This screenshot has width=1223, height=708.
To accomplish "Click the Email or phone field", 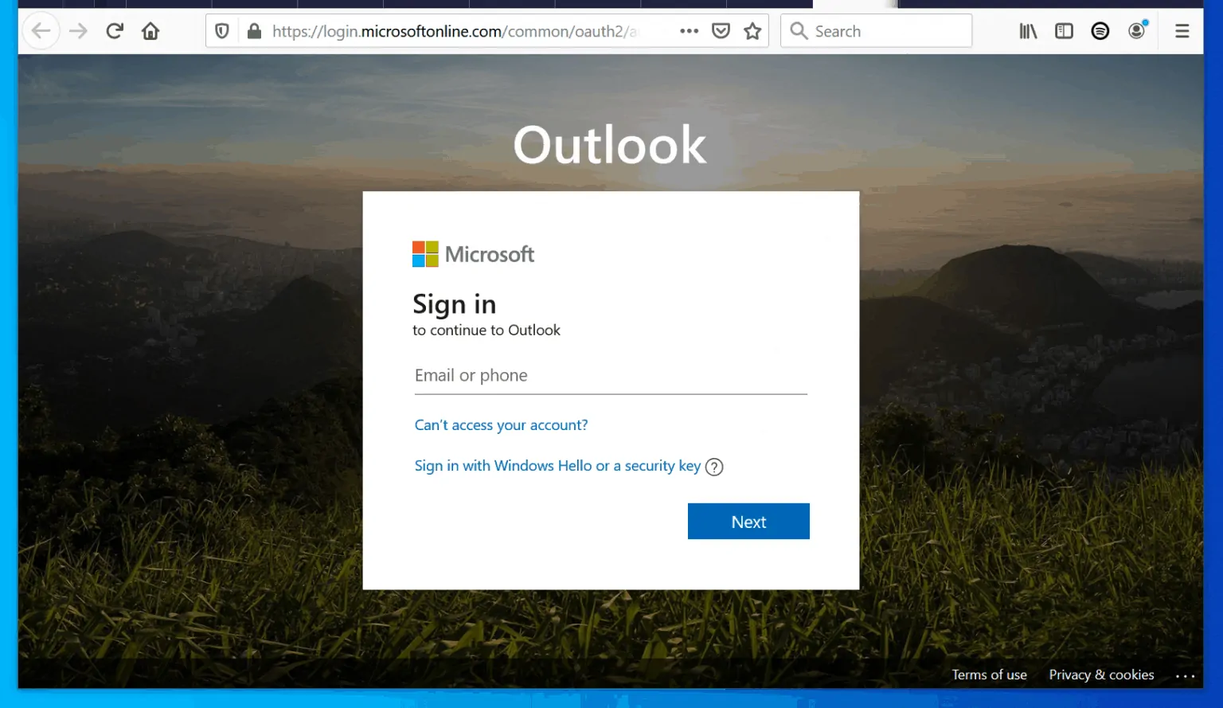I will point(610,375).
